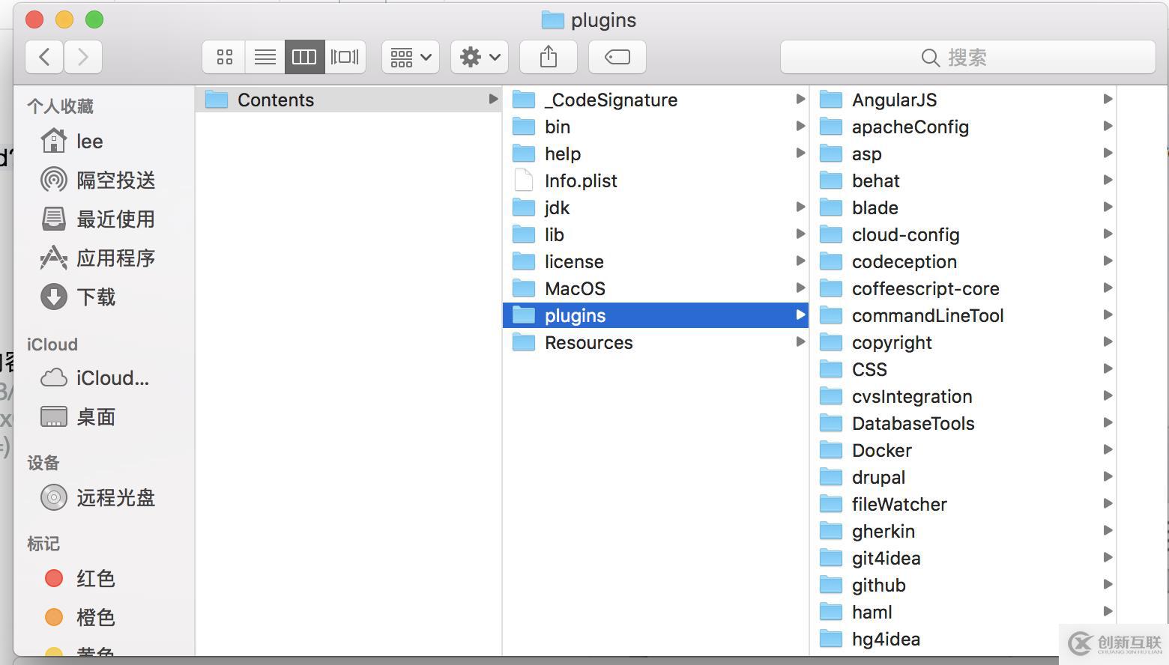Click the Share toolbar button

(x=549, y=57)
